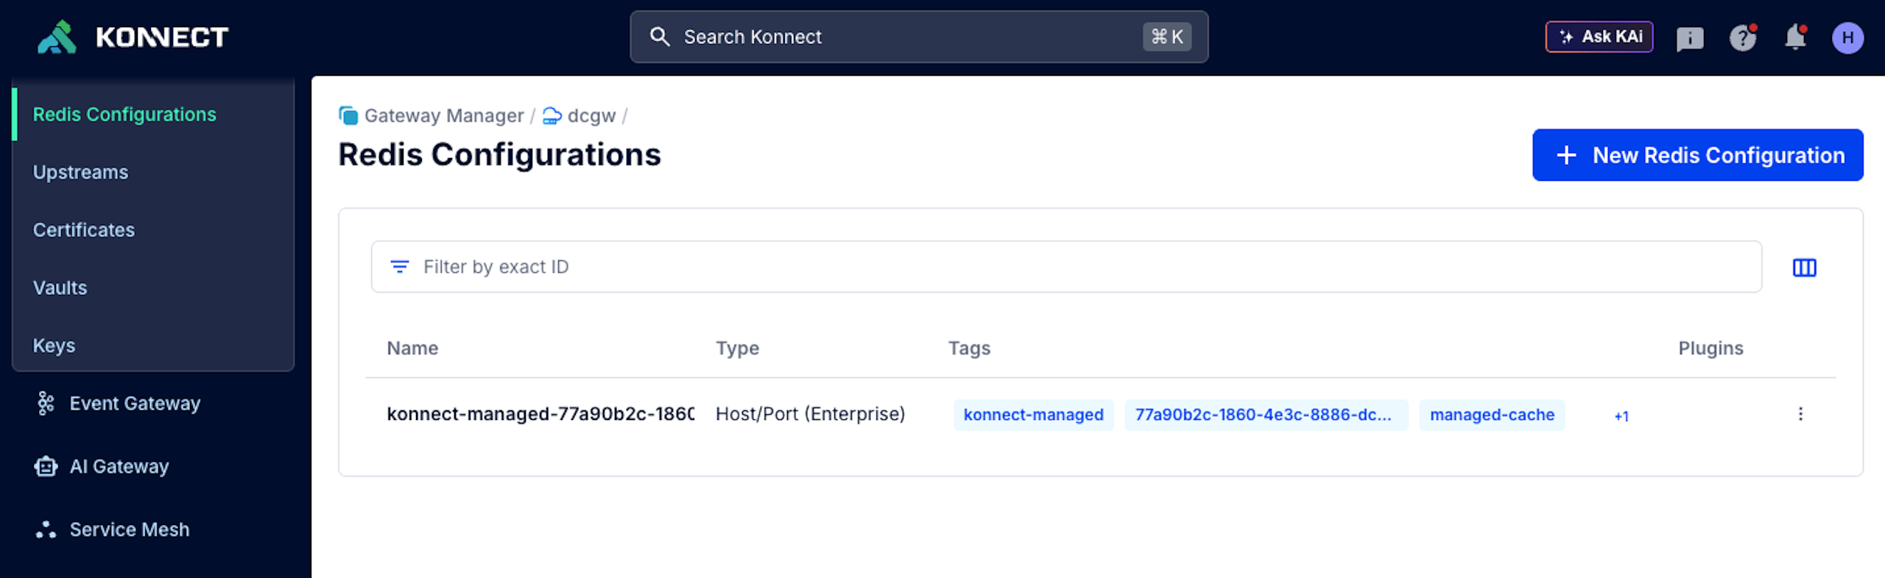Open the AI Gateway section
This screenshot has height=578, width=1885.
pos(119,467)
